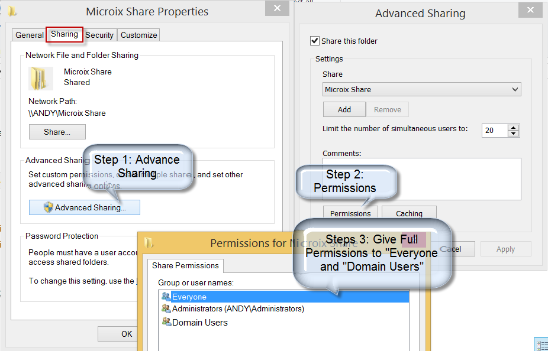This screenshot has width=548, height=351.
Task: Decrease simultaneous users limit with down arrow
Action: click(513, 134)
